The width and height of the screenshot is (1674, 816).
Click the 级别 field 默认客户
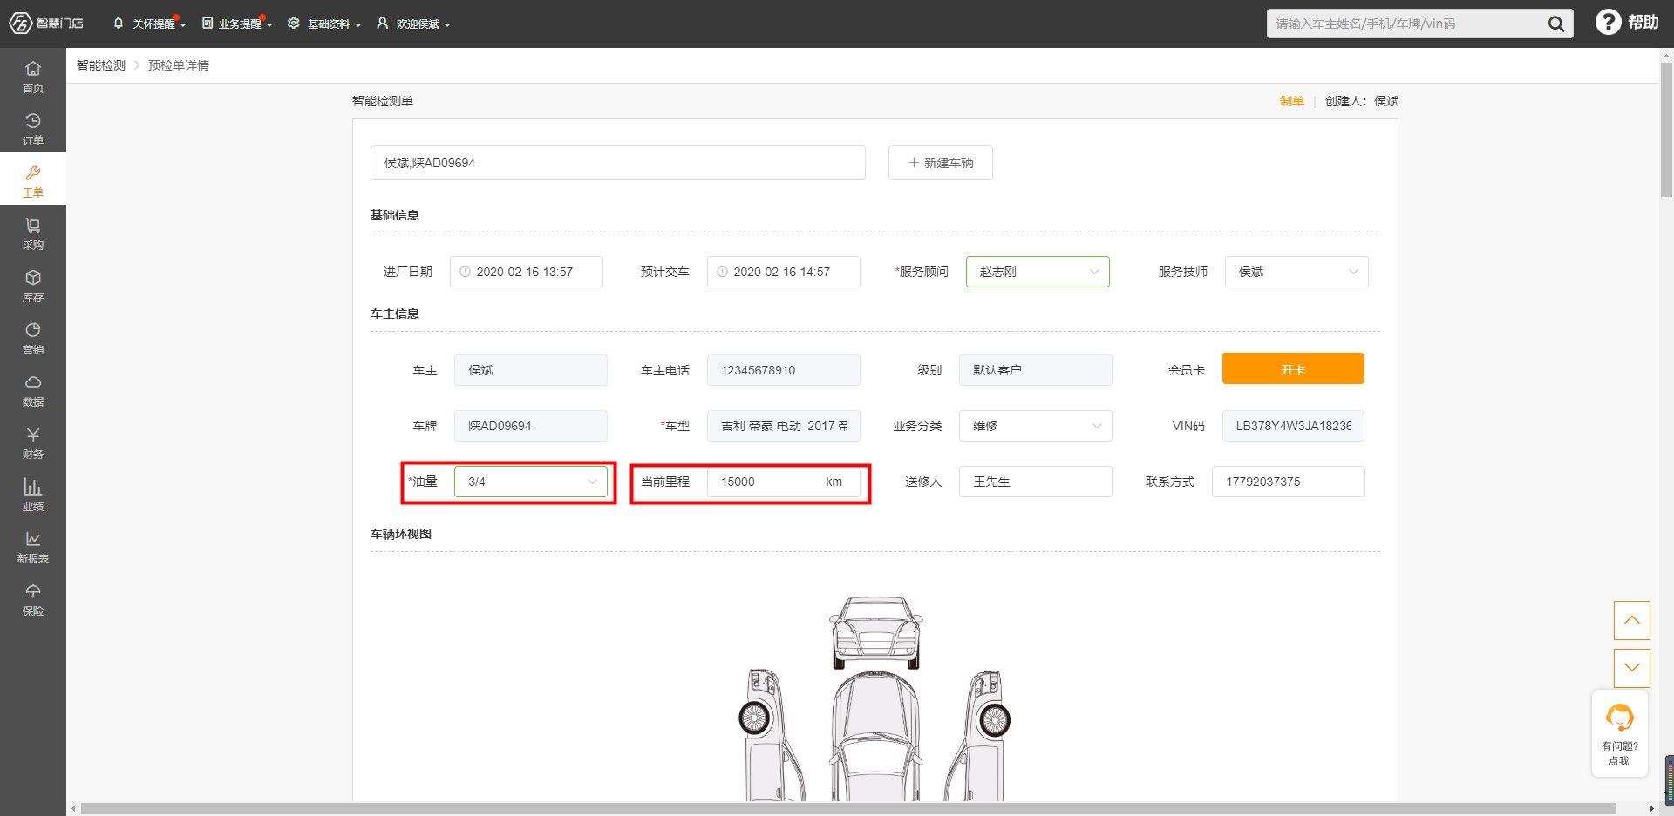1036,370
